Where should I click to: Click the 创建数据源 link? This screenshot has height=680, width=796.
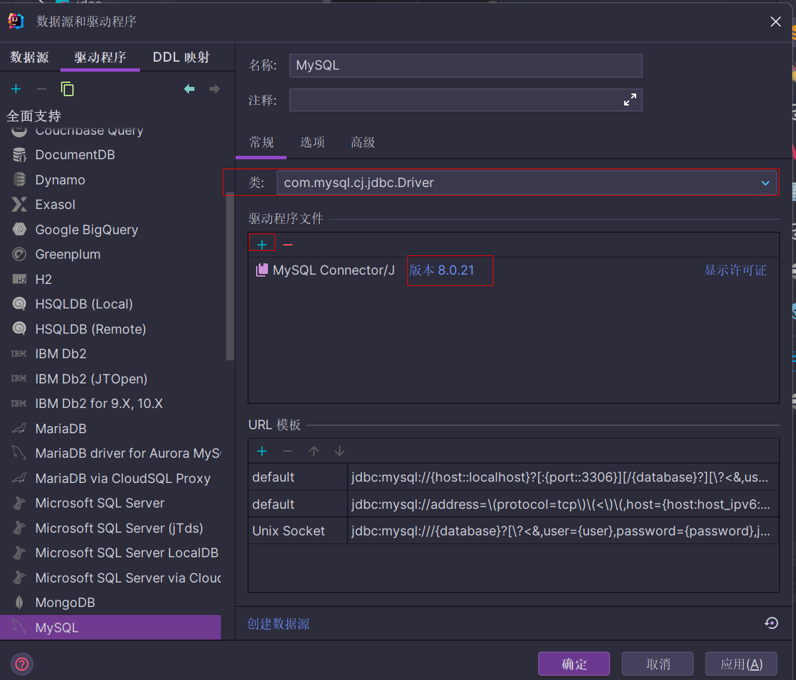point(279,624)
